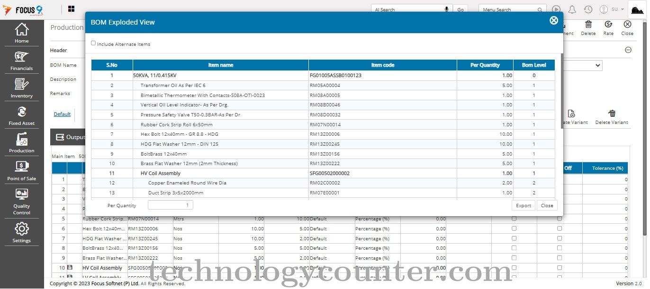The image size is (650, 289).
Task: Open the Financials module
Action: [22, 61]
